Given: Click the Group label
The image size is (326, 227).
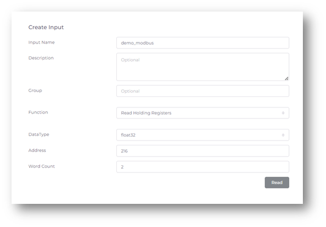Looking at the screenshot, I should point(35,90).
